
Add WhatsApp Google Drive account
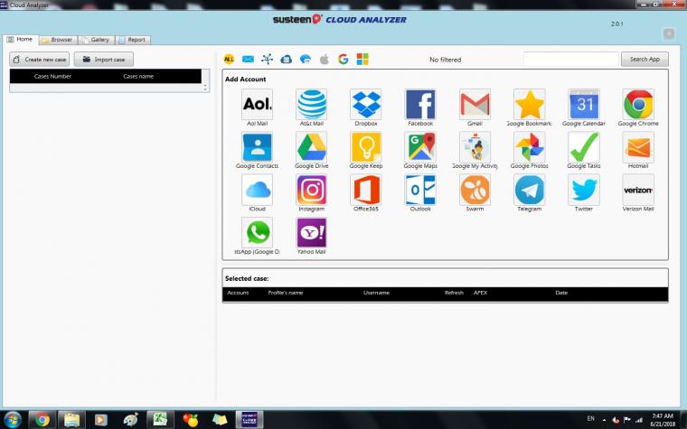pyautogui.click(x=257, y=232)
